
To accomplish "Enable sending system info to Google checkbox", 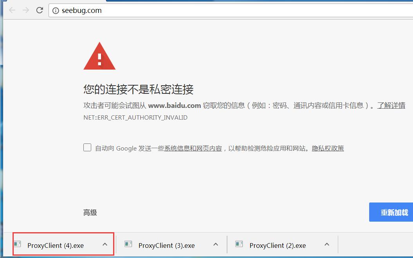I will 87,148.
